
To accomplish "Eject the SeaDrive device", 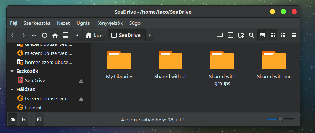I will (x=81, y=81).
